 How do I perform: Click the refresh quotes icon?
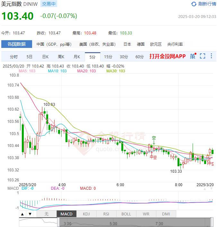pos(194,4)
